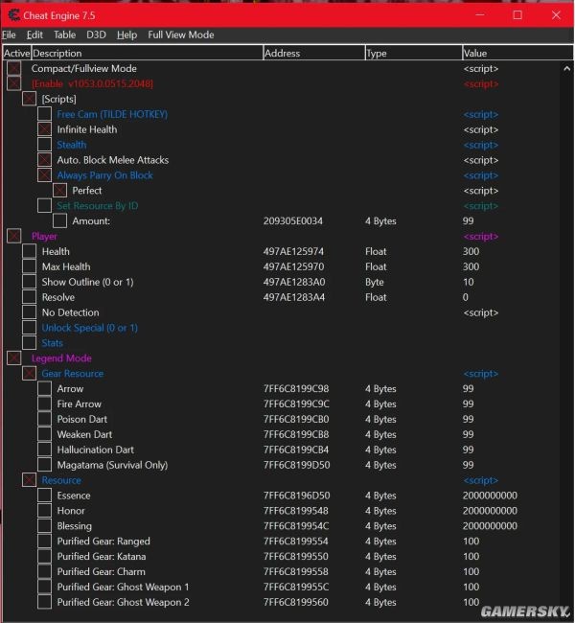Viewport: 575px width, 623px height.
Task: Open the Help menu
Action: 126,35
